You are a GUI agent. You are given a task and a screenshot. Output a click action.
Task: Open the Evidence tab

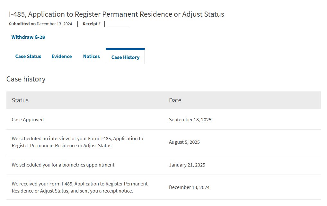(x=62, y=56)
